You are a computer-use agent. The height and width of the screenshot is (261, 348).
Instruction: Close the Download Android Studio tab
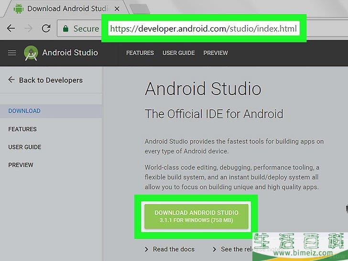click(117, 9)
